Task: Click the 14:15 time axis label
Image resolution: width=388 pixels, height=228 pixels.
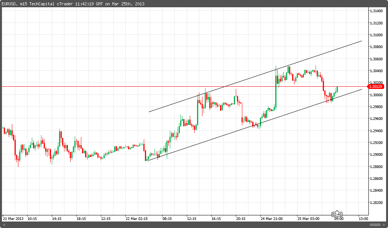Action: (57, 218)
